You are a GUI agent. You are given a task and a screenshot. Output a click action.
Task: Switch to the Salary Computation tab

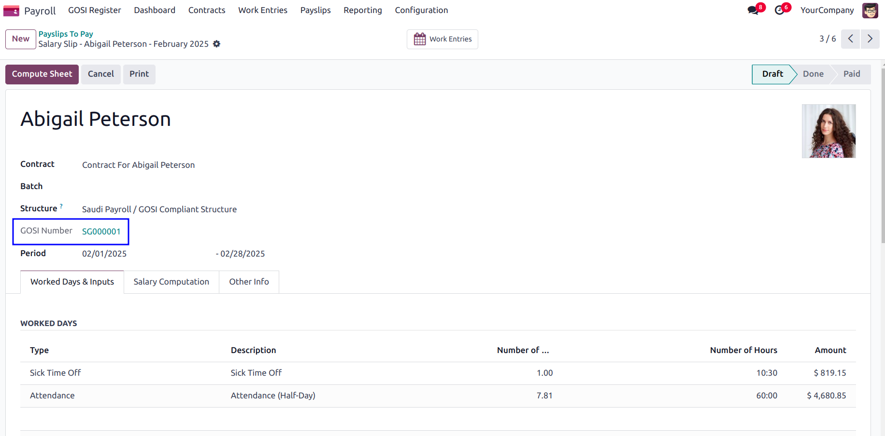point(171,282)
